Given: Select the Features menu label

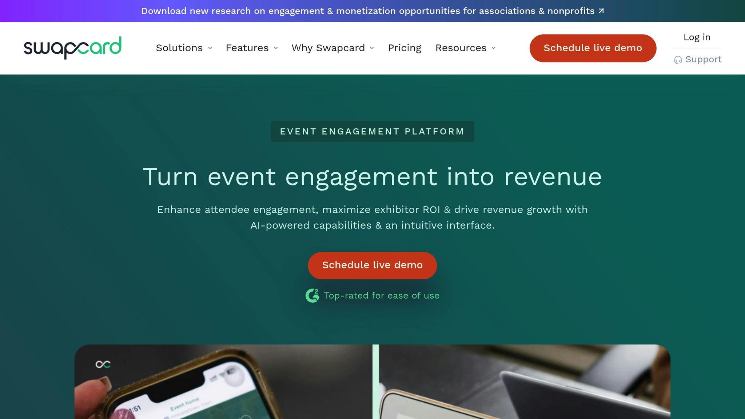Looking at the screenshot, I should point(247,48).
